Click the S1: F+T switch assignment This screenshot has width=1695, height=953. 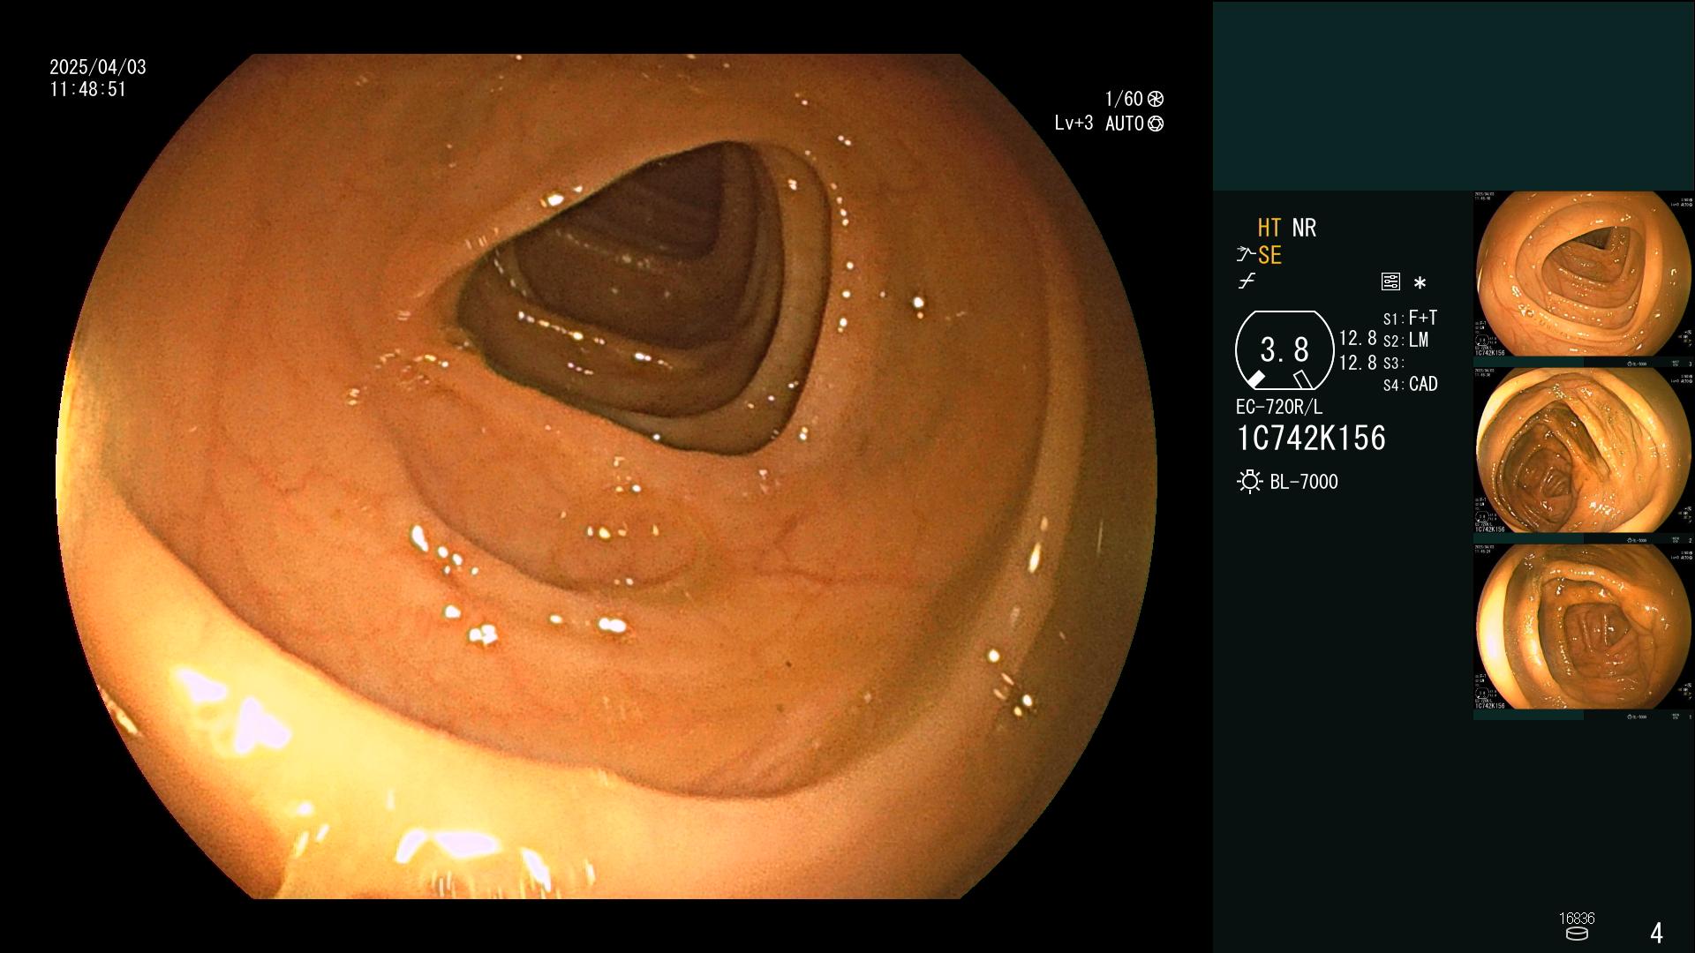tap(1410, 318)
